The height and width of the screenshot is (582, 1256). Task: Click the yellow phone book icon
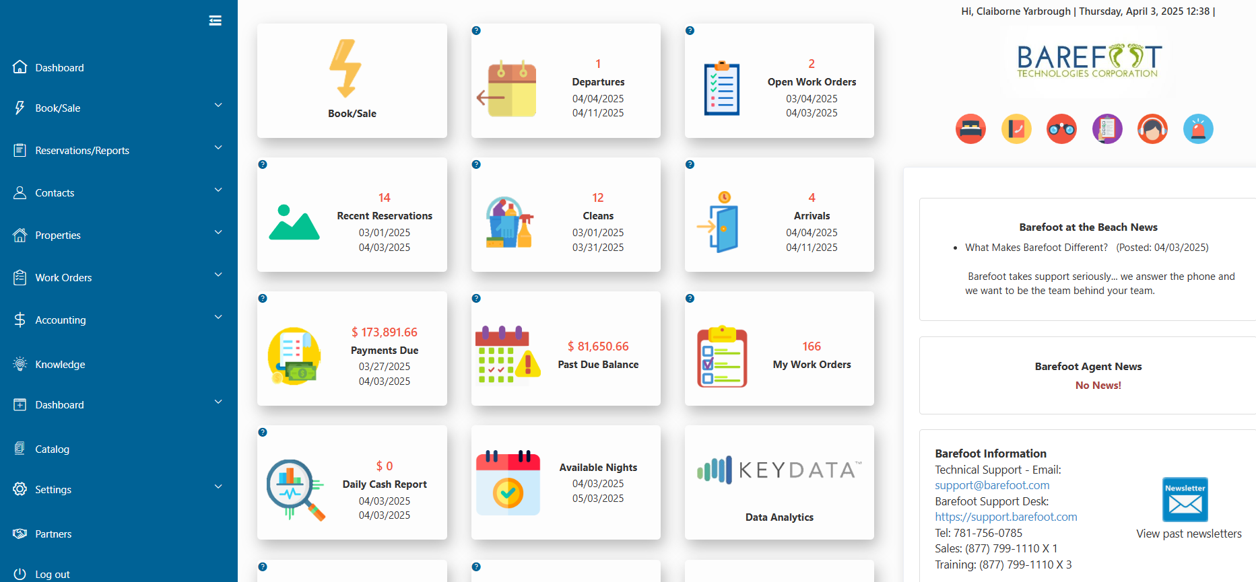[1016, 129]
